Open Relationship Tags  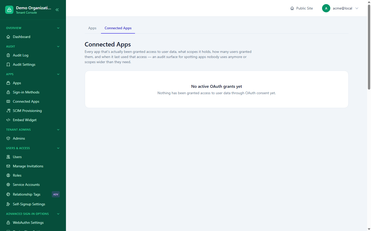[33, 194]
